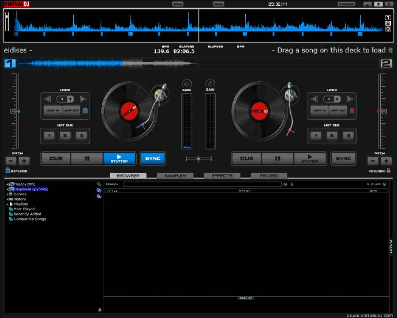Click the left deck pitch slider handle
The width and height of the screenshot is (397, 318).
(x=13, y=111)
